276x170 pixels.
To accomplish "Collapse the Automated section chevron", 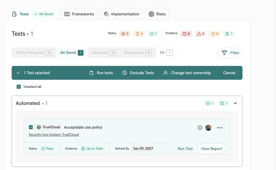I will 235,103.
